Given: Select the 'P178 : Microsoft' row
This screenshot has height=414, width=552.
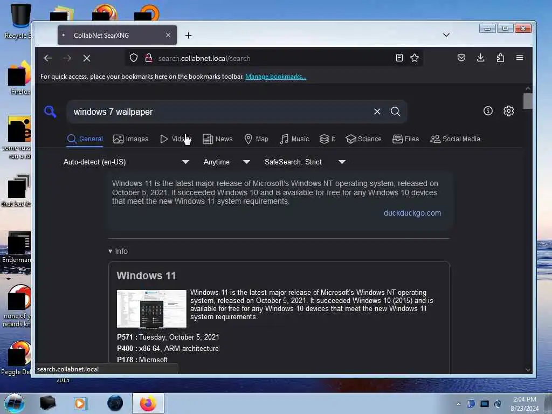Looking at the screenshot, I should tap(142, 360).
